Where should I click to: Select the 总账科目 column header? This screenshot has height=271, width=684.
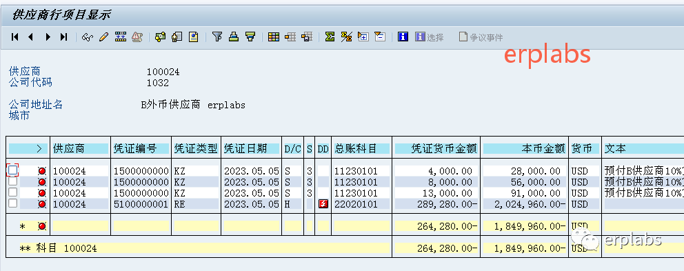(361, 149)
